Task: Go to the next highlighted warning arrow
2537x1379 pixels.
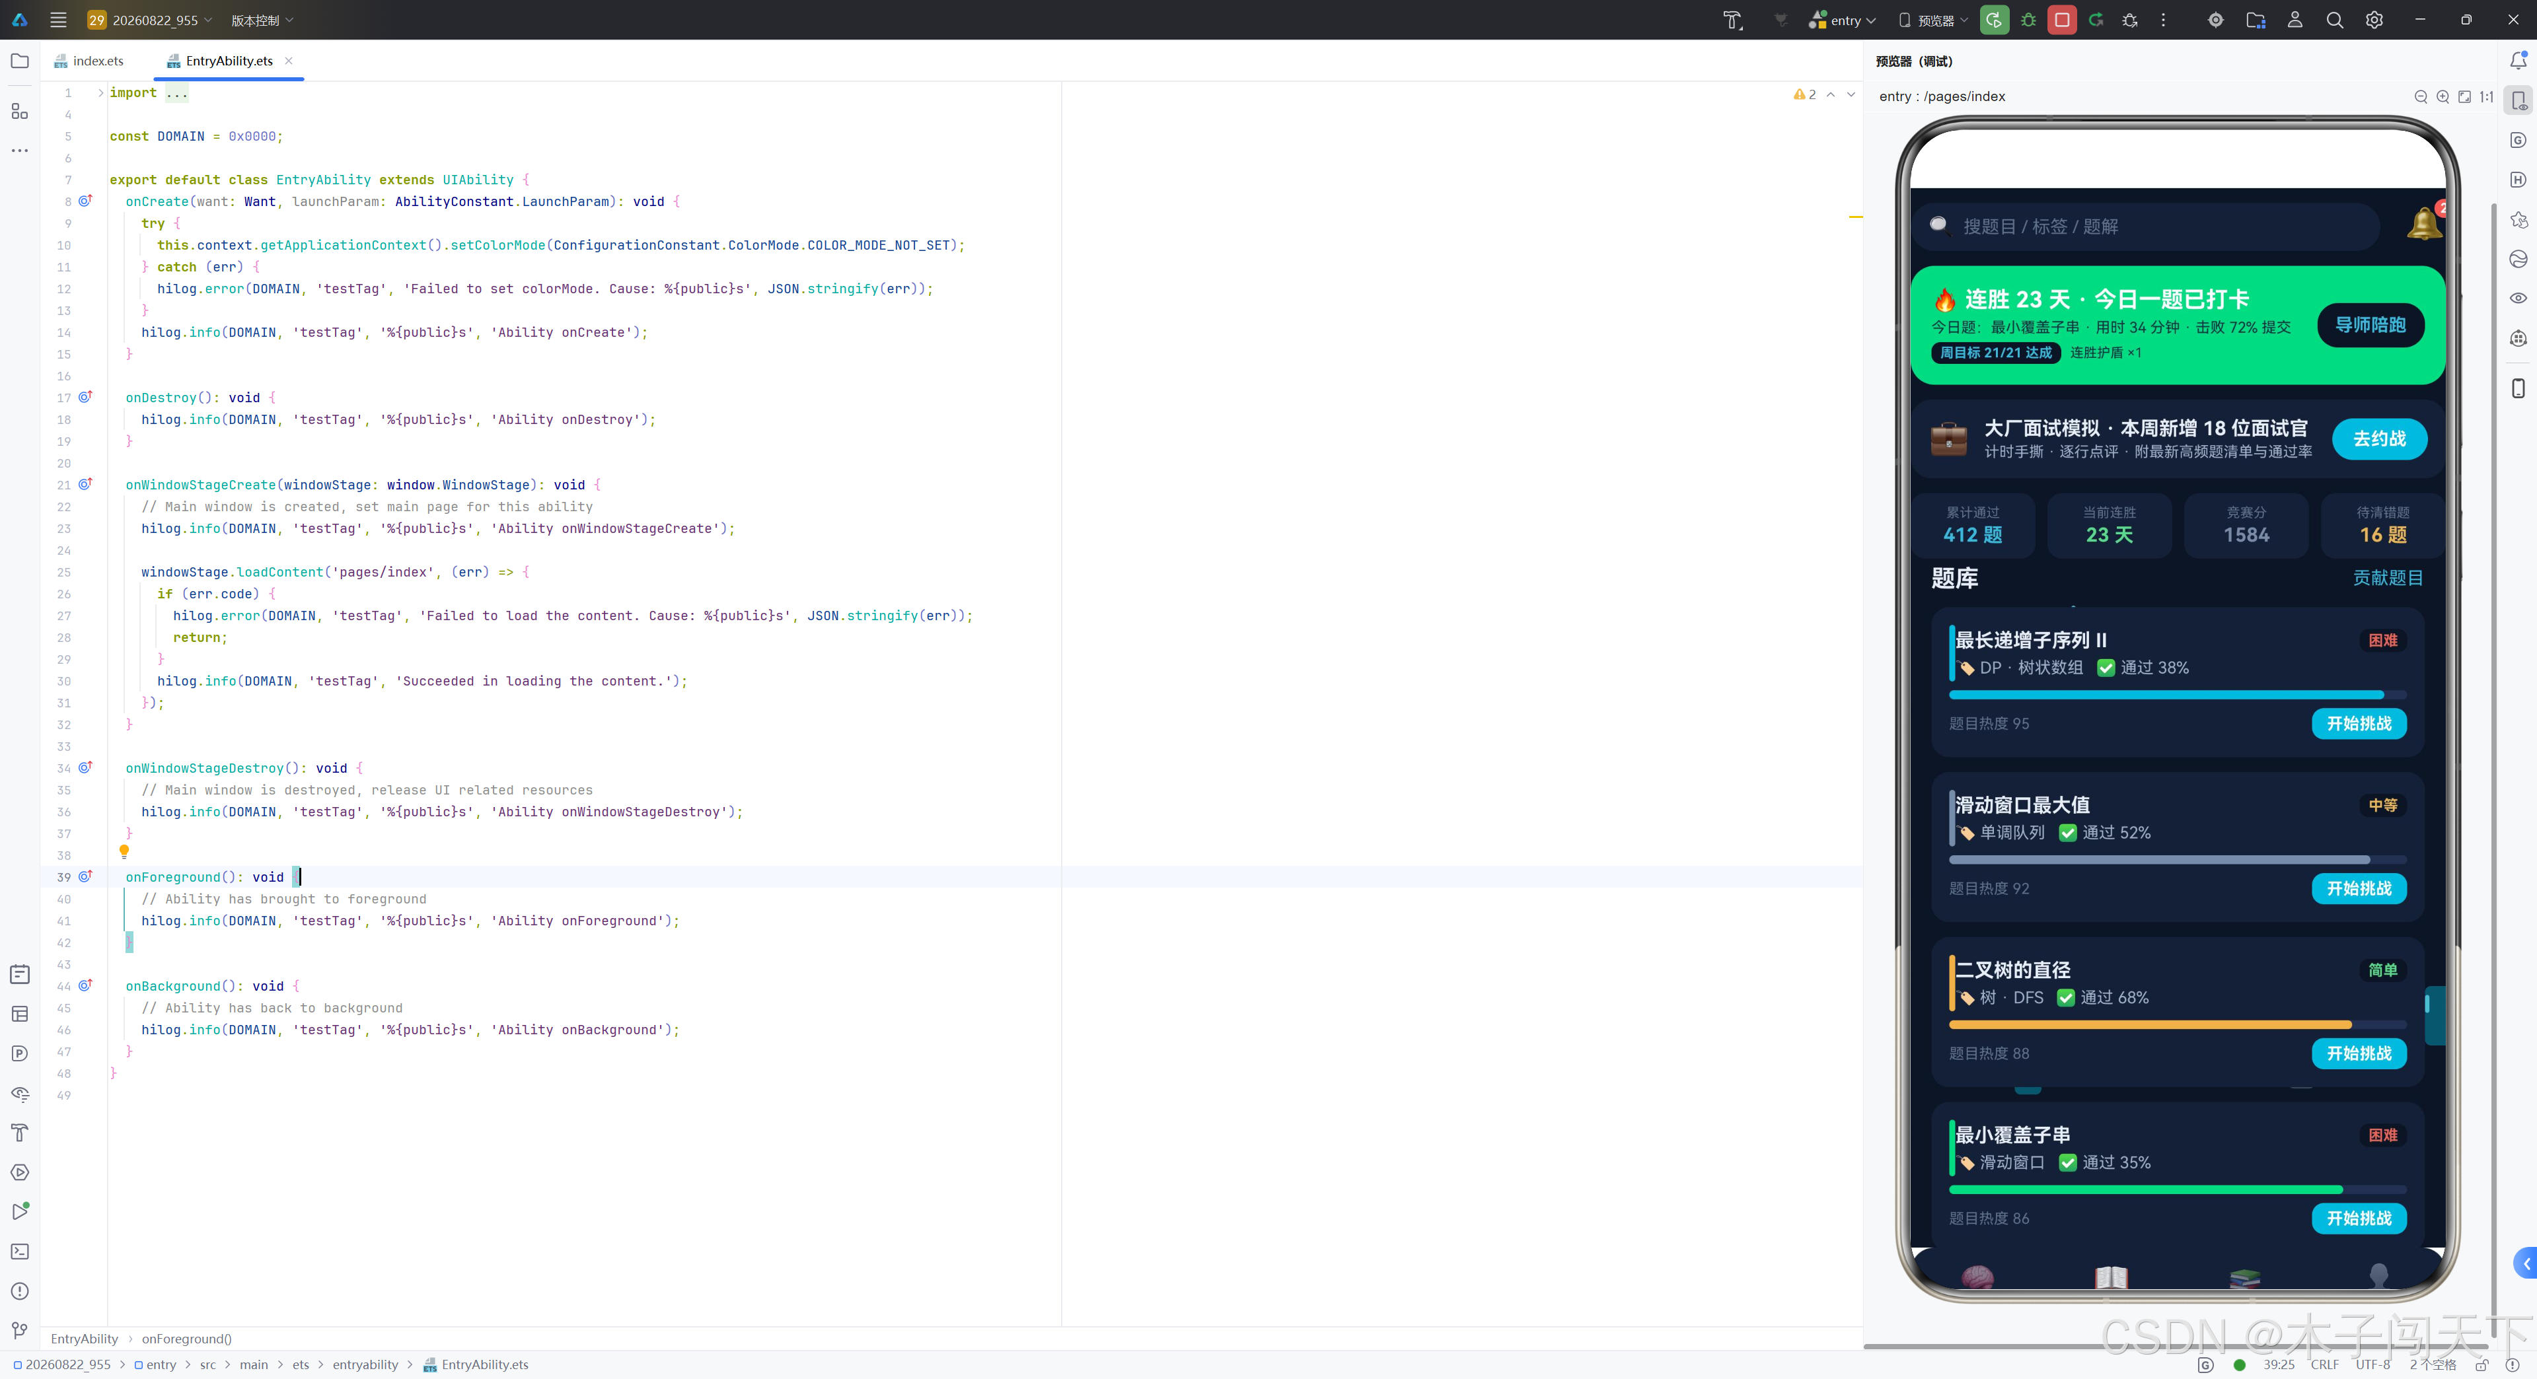Action: click(x=1851, y=94)
